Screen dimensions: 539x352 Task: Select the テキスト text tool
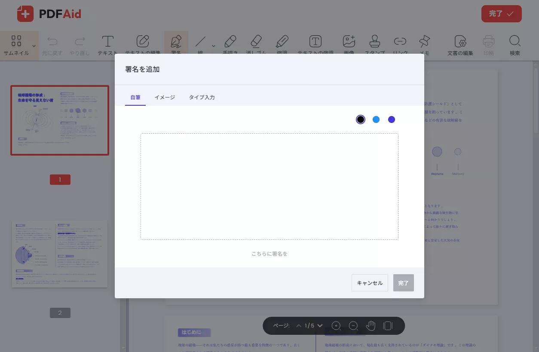pos(107,45)
